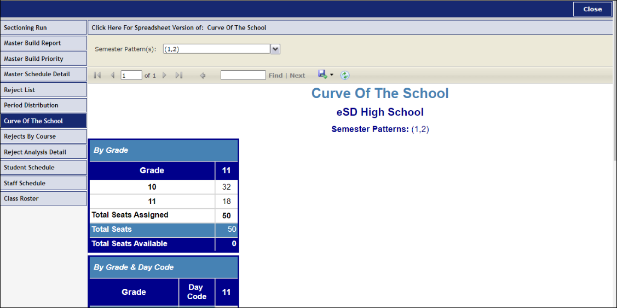Click the By Grade & Day Code header

point(163,267)
